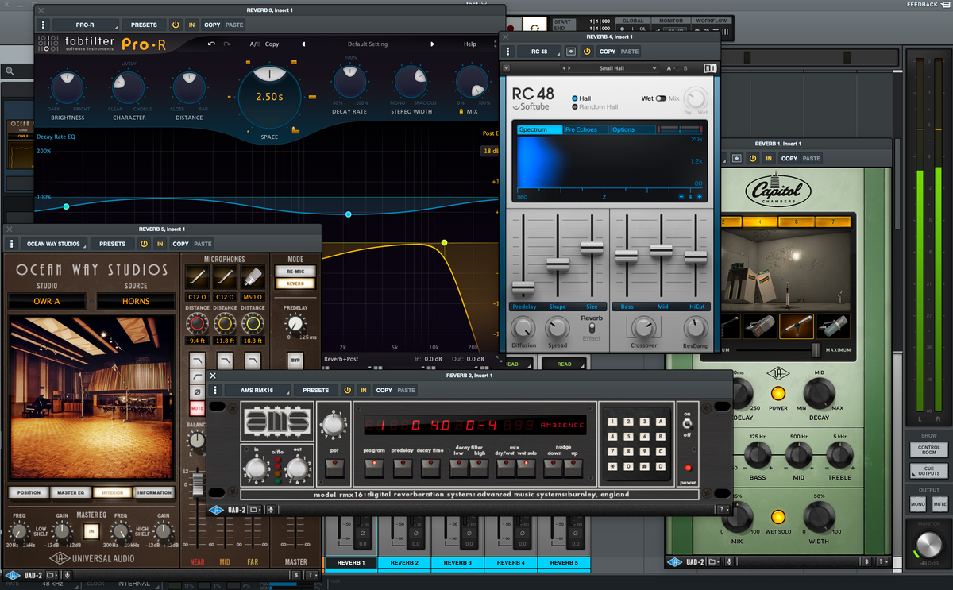Click MONO button in Output panel
Image resolution: width=953 pixels, height=590 pixels.
tap(920, 504)
